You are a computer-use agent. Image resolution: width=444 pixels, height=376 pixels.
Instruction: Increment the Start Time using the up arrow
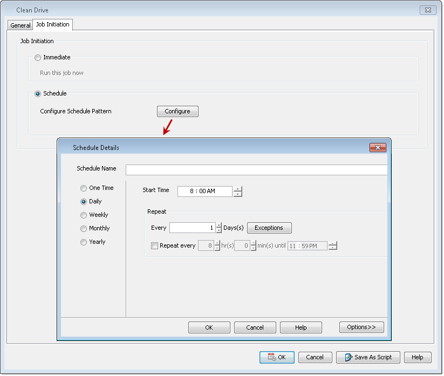point(237,189)
